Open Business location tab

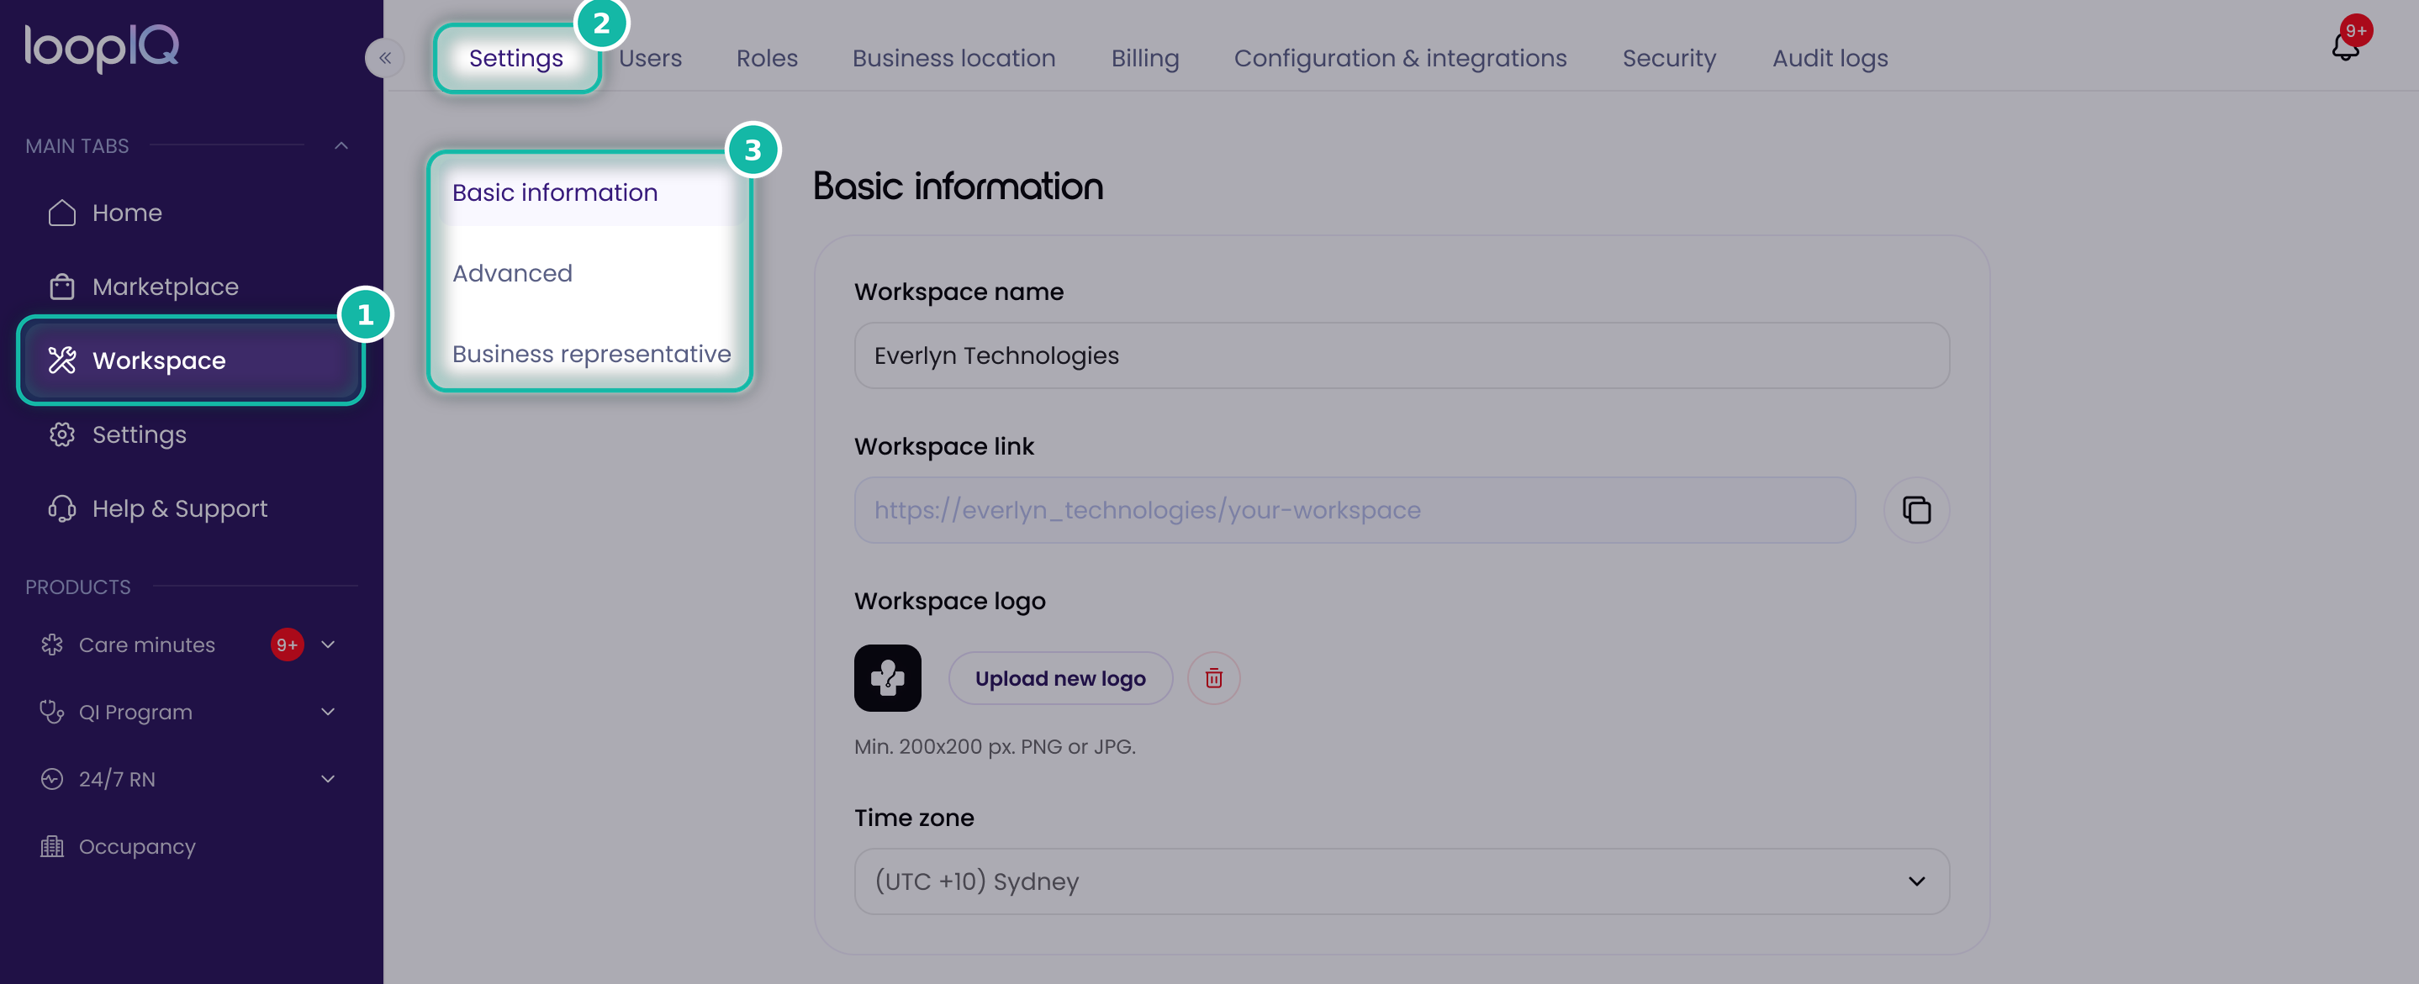tap(953, 58)
